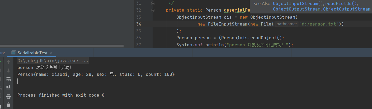Collapse the comment fold at line 31
Viewport: 372px width, 109px height.
153,3
